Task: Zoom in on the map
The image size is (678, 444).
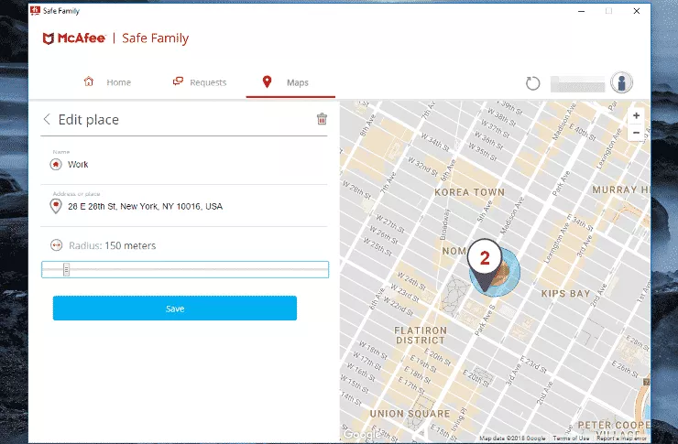Action: point(636,115)
